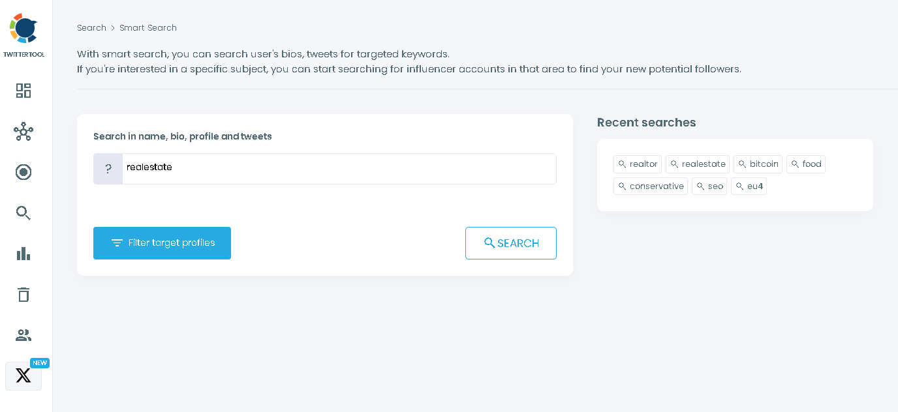
Task: Select the eu4 recent search
Action: [749, 186]
